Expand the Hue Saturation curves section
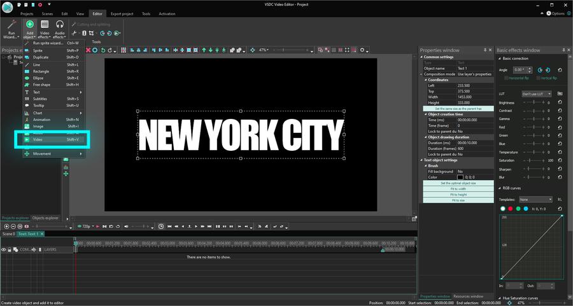The width and height of the screenshot is (573, 306). point(500,298)
